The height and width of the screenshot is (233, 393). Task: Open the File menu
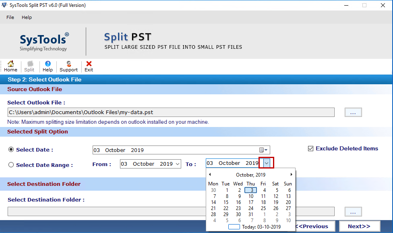click(10, 17)
